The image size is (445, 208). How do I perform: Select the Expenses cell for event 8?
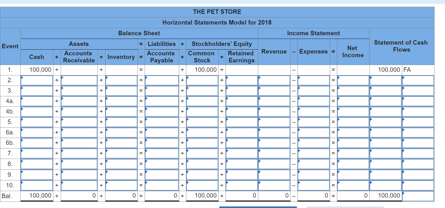point(314,164)
